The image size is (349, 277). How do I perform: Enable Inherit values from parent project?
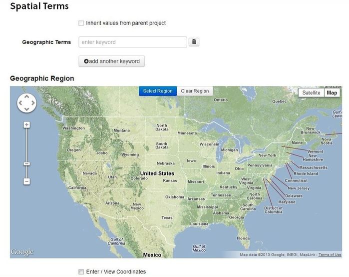81,23
